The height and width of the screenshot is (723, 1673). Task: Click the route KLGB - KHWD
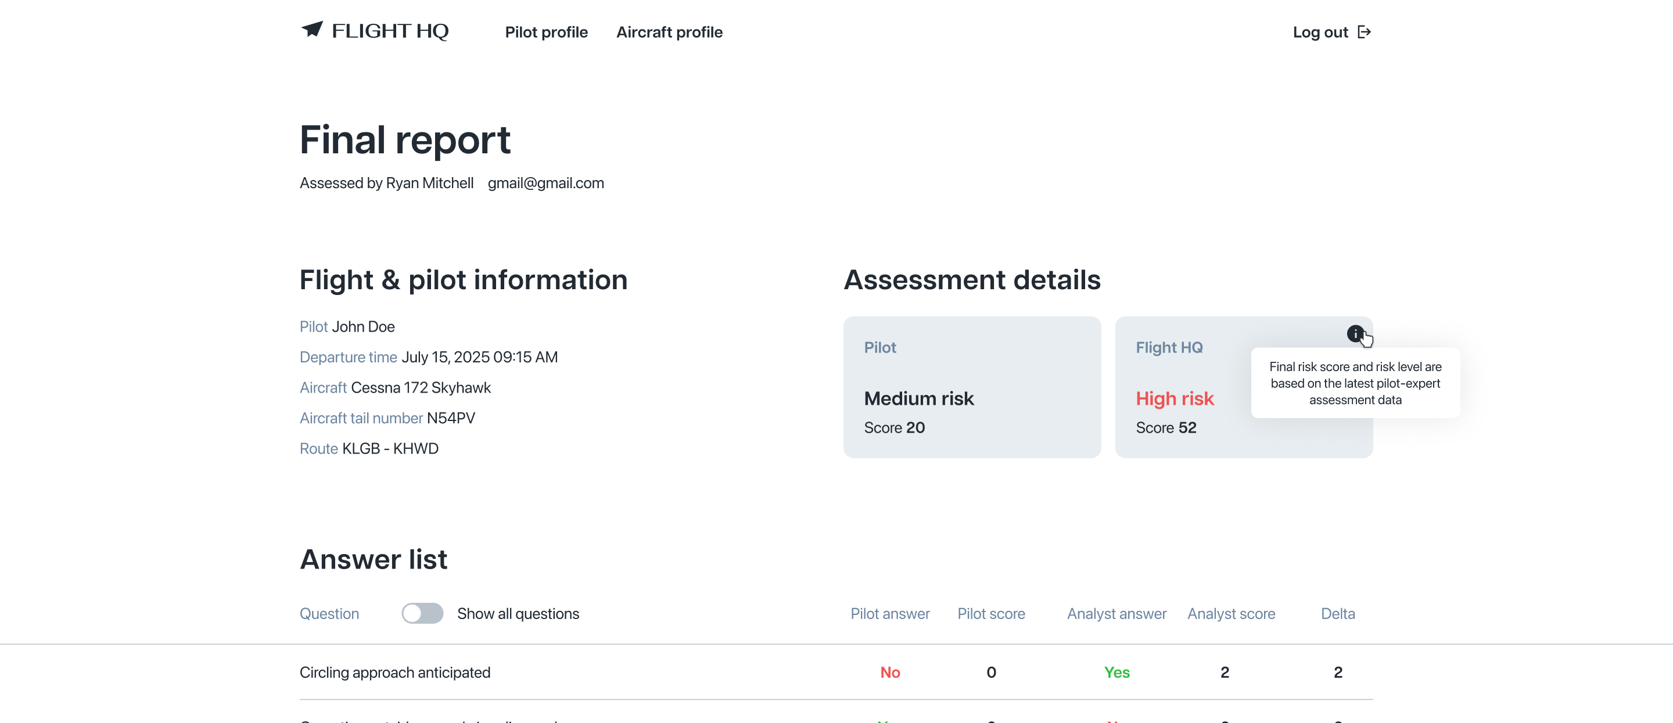[390, 448]
